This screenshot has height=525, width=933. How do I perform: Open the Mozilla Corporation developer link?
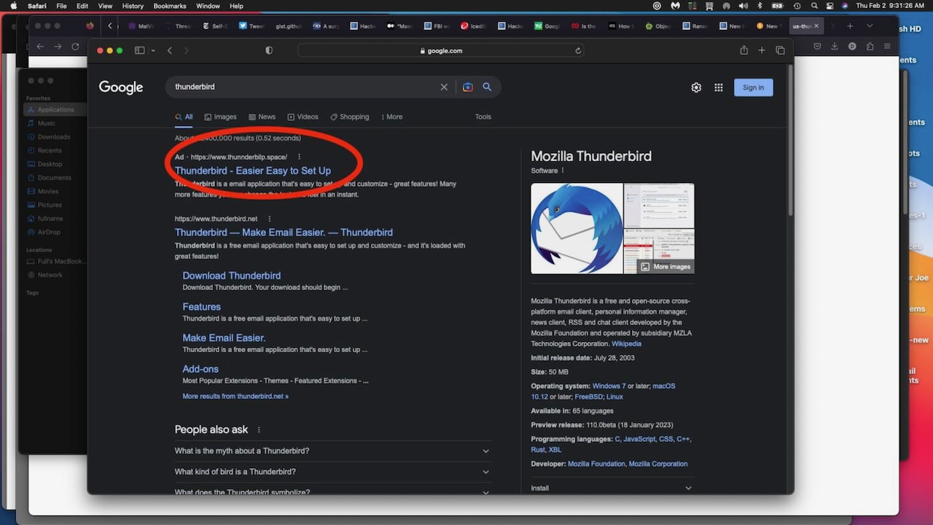658,464
